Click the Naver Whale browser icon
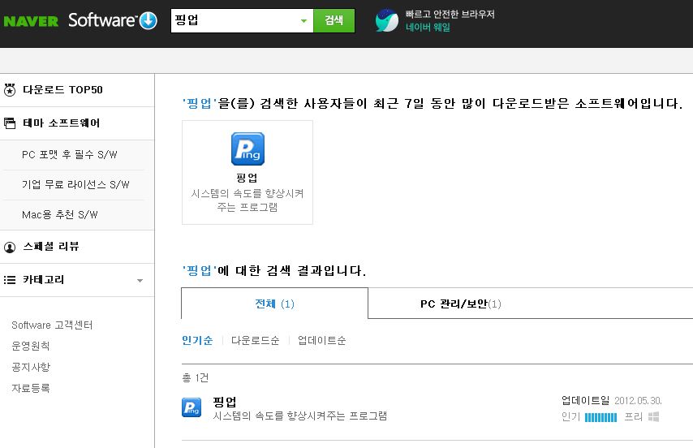 pos(387,21)
